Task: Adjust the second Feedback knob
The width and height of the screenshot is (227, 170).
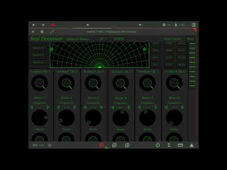Action: click(x=66, y=83)
